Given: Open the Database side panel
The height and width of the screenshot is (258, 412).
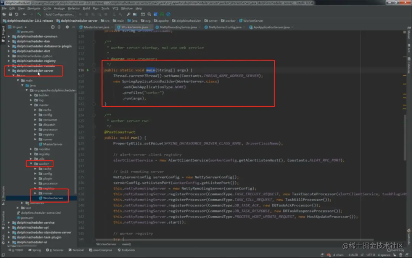Looking at the screenshot, I should pos(409,66).
